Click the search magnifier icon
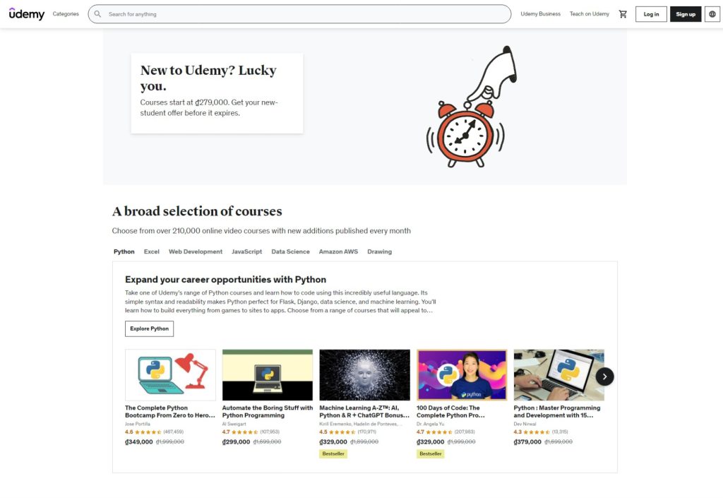The height and width of the screenshot is (498, 723). point(97,14)
